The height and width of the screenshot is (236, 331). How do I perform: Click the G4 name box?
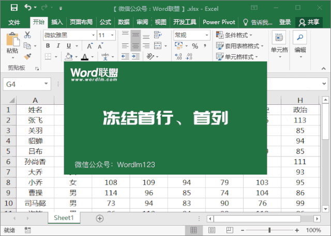pyautogui.click(x=27, y=84)
